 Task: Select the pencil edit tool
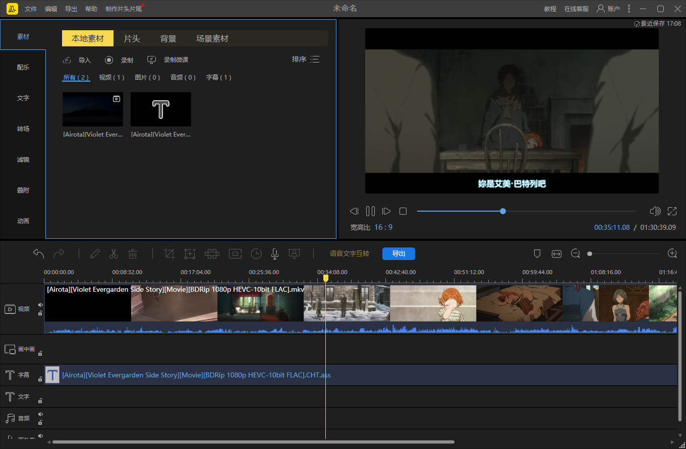95,253
